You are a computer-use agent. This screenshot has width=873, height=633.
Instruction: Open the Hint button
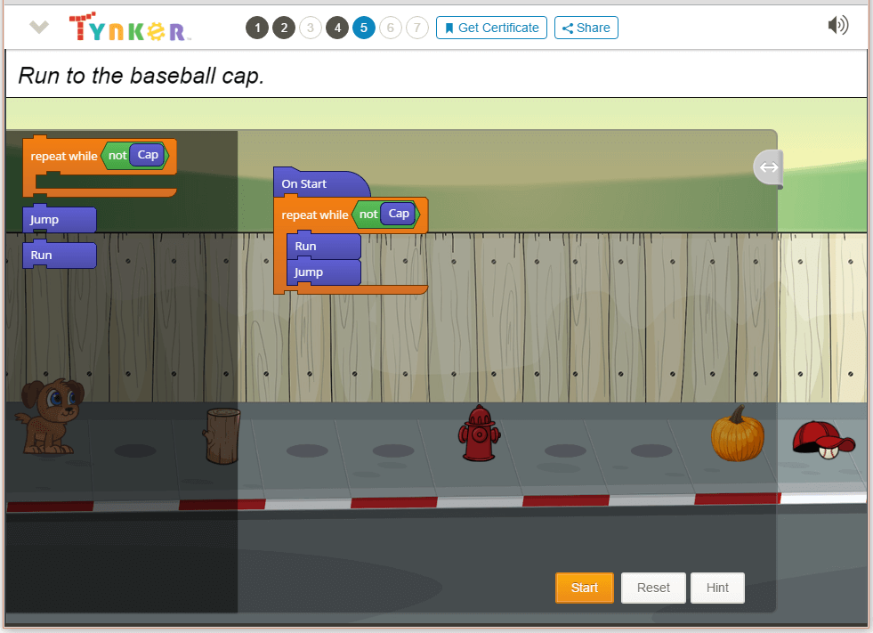coord(717,588)
